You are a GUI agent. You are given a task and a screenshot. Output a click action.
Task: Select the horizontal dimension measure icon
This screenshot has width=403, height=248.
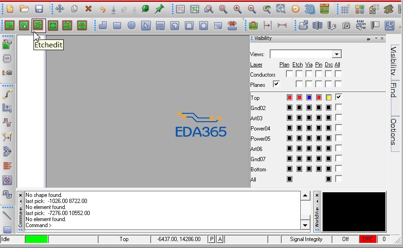(282, 26)
